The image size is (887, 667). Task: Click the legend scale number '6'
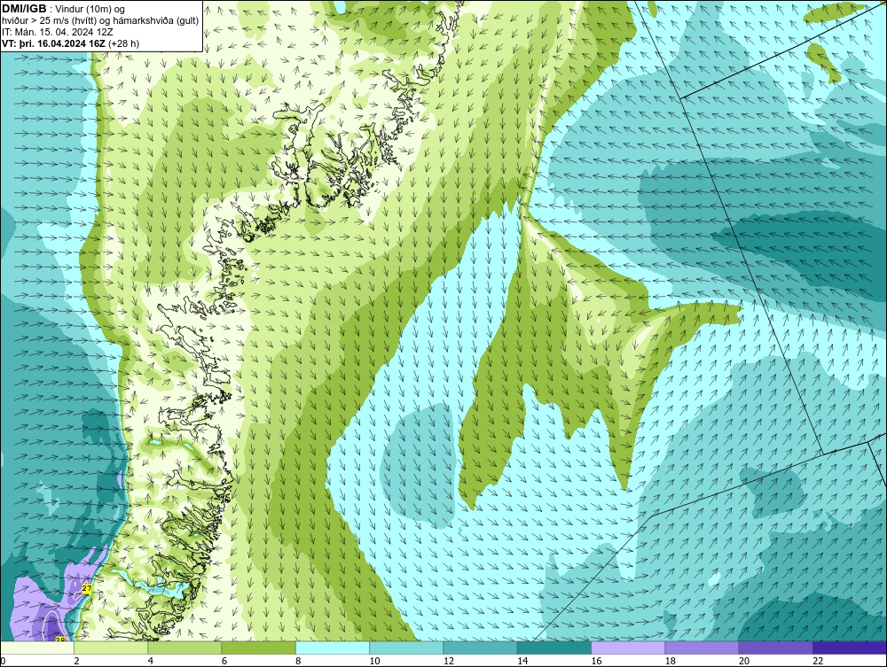point(224,661)
